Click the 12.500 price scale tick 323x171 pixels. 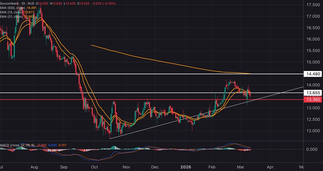point(313,119)
